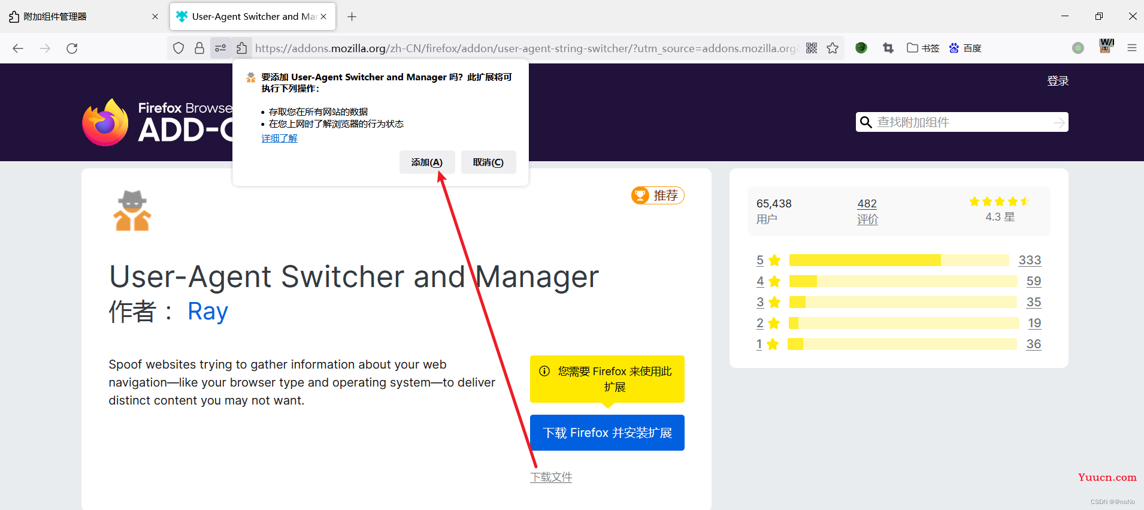This screenshot has height=510, width=1144.
Task: Bookmark this page with the star icon
Action: point(833,48)
